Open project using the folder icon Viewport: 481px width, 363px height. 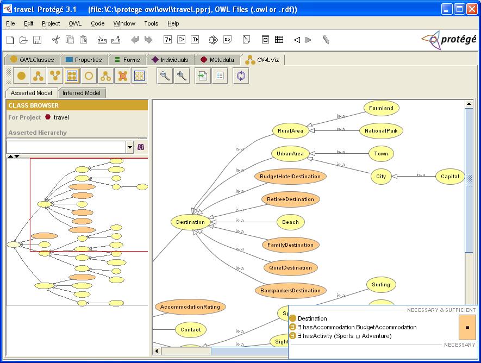click(23, 40)
